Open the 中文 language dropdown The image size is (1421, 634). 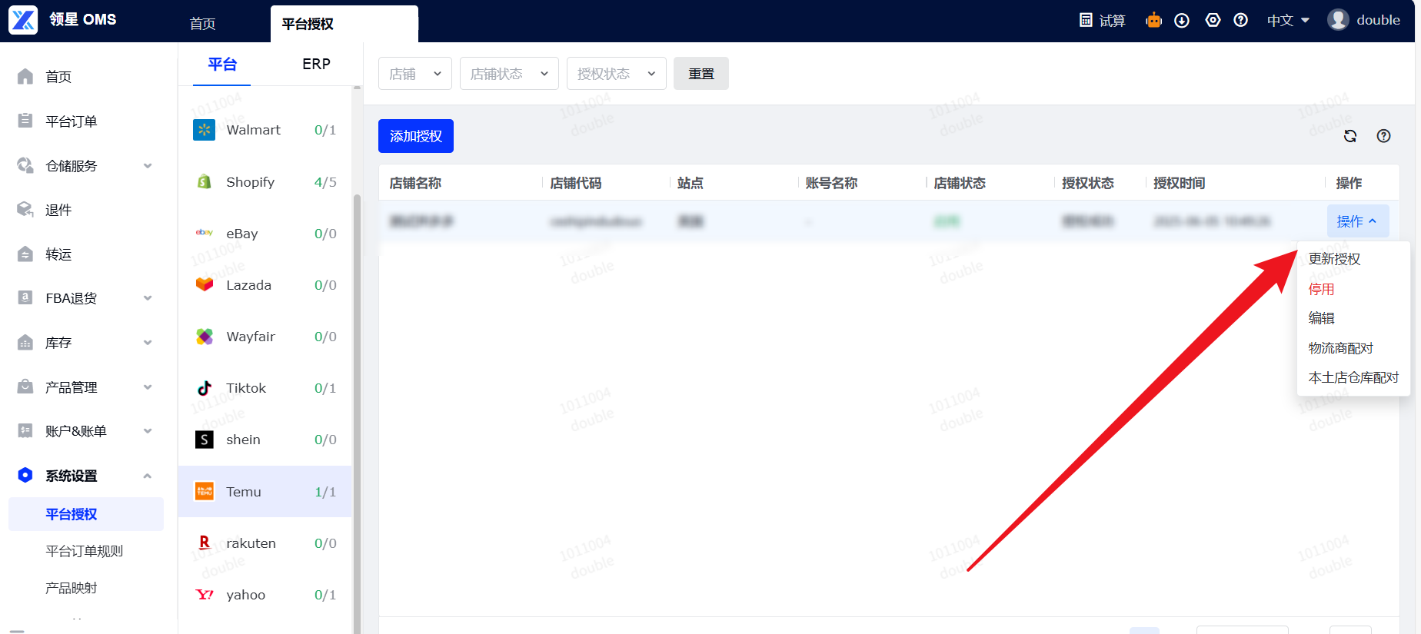(1288, 21)
